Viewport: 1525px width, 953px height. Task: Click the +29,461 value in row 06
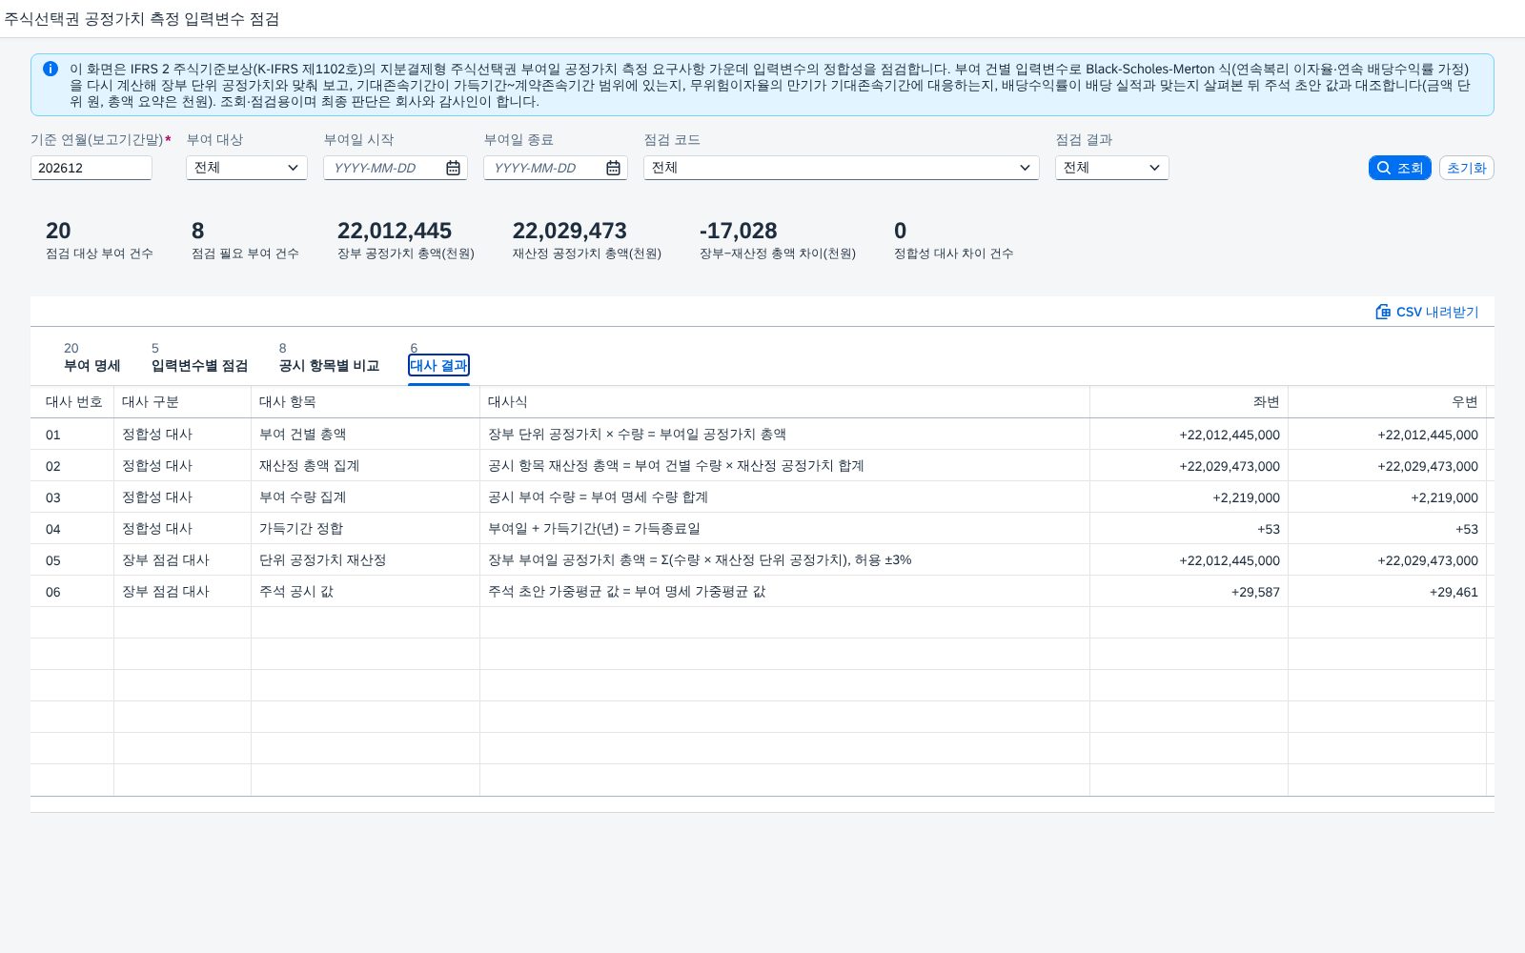(x=1454, y=592)
